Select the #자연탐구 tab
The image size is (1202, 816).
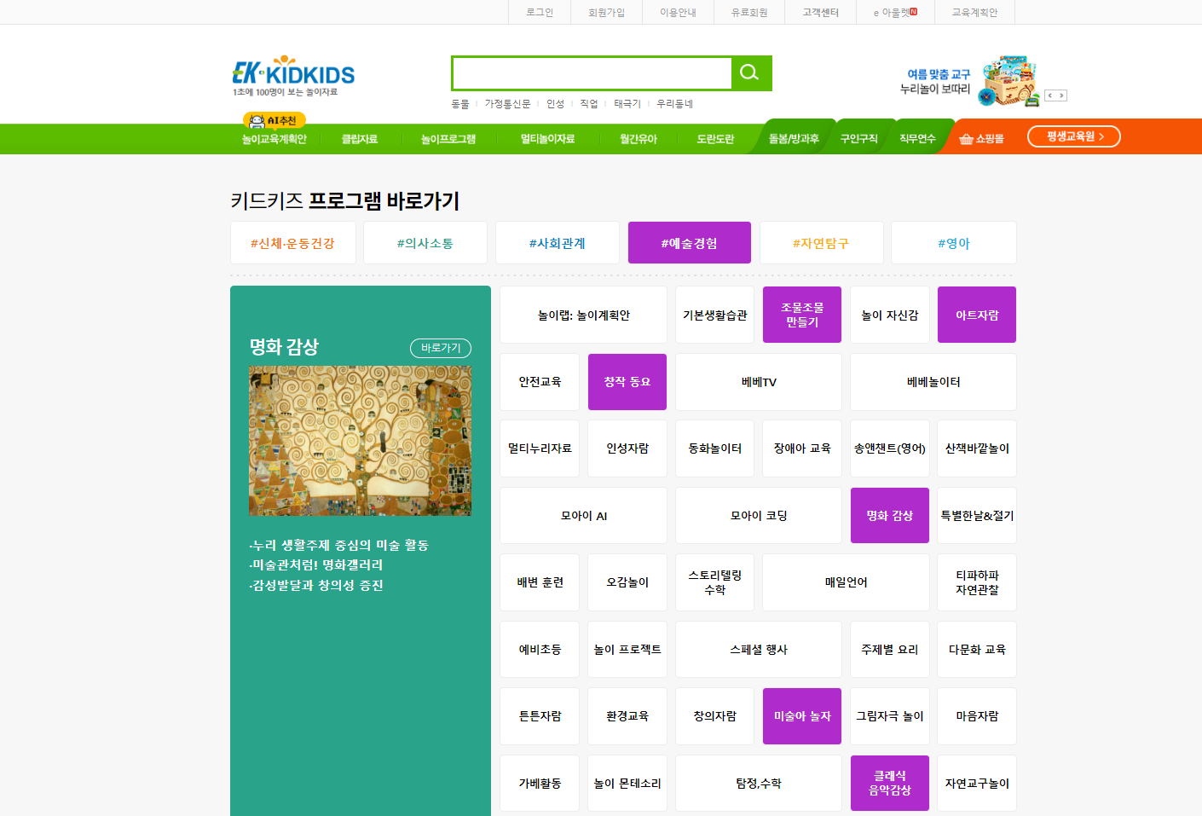pos(821,243)
